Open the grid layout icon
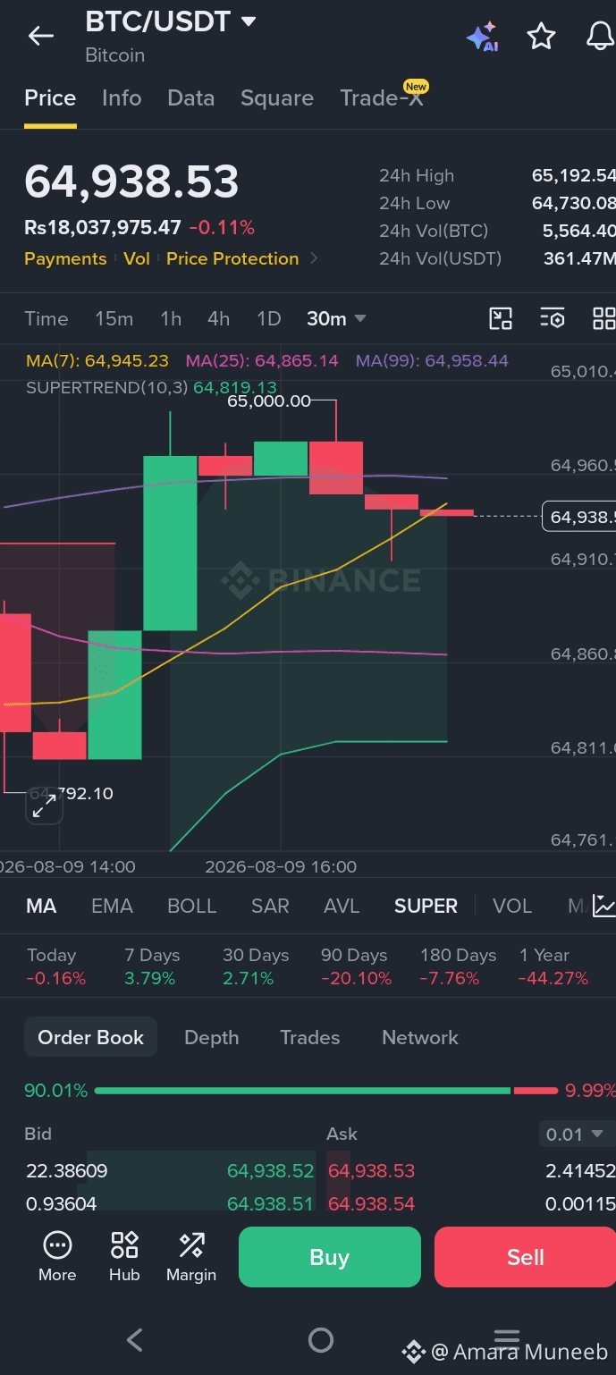 point(604,318)
